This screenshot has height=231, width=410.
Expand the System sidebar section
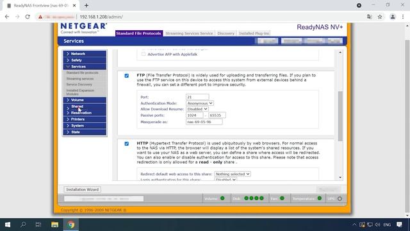point(85,126)
